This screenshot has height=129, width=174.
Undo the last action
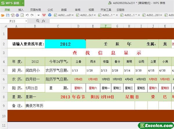(x=27, y=15)
